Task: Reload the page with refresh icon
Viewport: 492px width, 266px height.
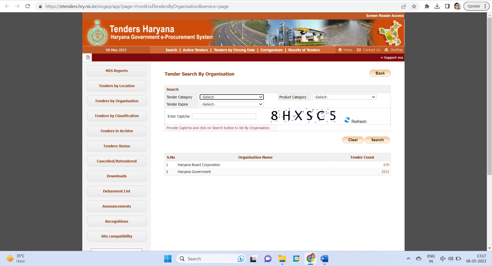Action: pos(27,6)
